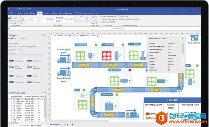The height and width of the screenshot is (127, 209).
Task: Expand the Data Graphics gallery scroll arrows
Action: click(x=75, y=19)
